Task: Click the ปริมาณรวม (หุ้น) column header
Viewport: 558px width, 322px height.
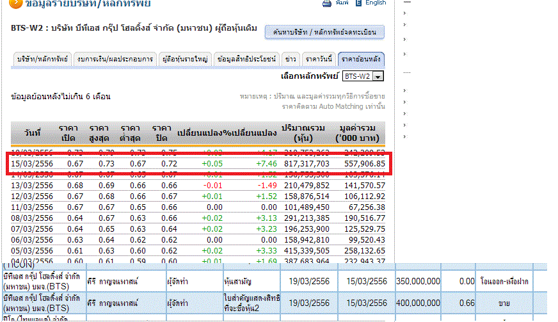Action: click(x=303, y=133)
